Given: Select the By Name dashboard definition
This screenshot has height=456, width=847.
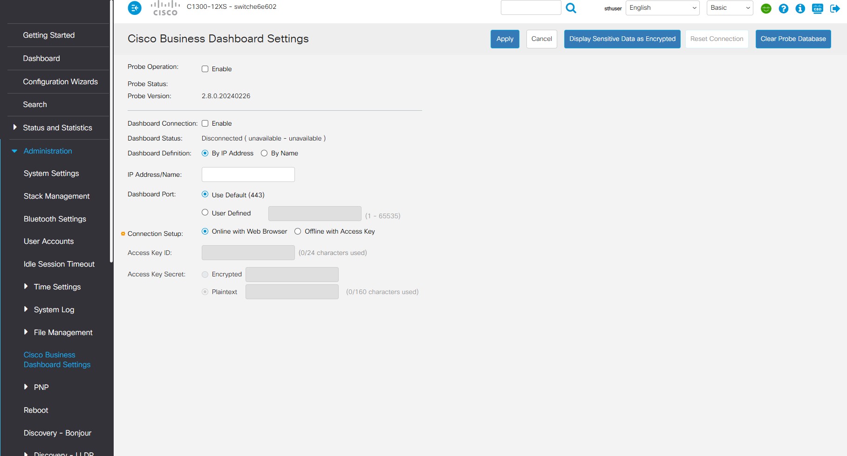Looking at the screenshot, I should pos(264,153).
